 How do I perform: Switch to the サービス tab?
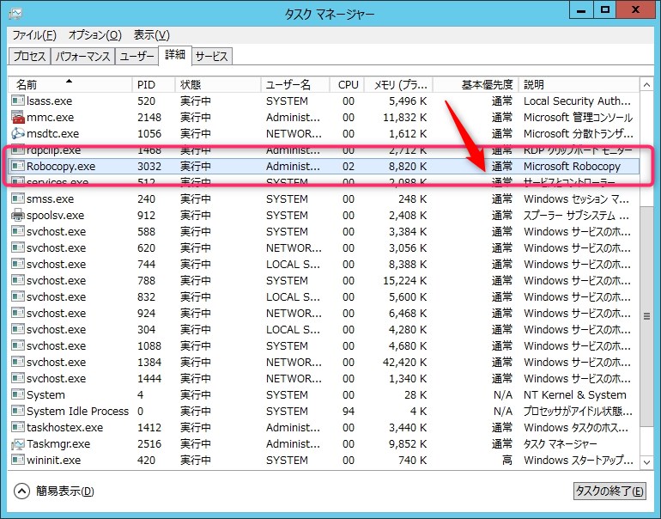click(x=212, y=56)
